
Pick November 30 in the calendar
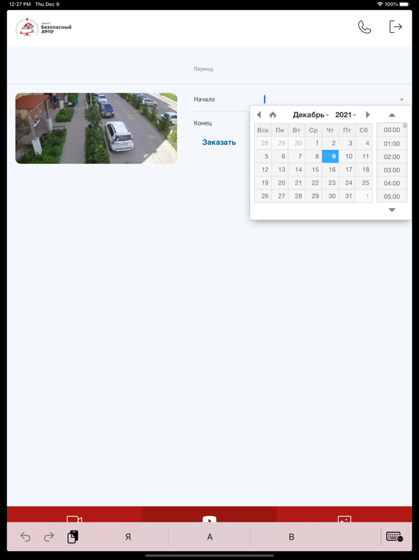pos(297,143)
